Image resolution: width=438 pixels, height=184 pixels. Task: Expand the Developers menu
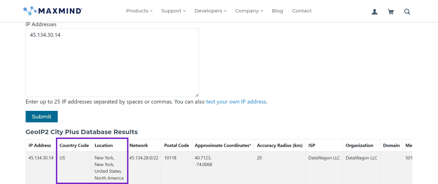[210, 11]
